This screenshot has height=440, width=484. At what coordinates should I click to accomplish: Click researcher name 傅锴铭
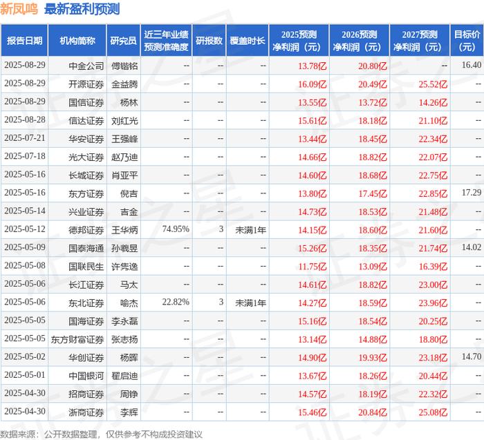click(124, 66)
